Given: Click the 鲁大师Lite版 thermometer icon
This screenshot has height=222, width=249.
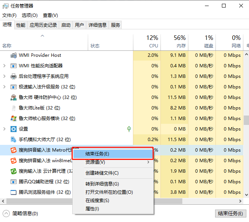Looking at the screenshot, I should tap(14, 108).
